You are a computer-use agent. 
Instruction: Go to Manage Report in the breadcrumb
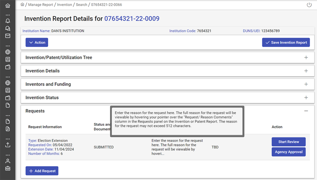click(41, 5)
